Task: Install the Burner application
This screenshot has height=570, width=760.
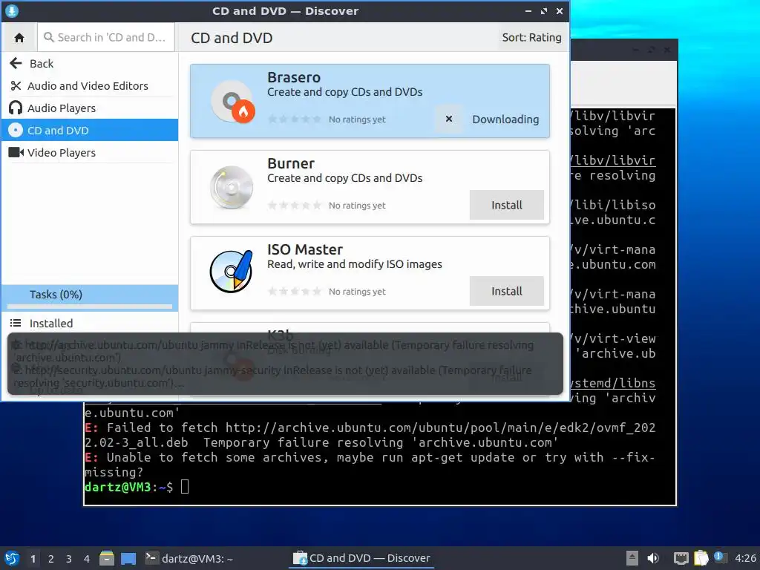Action: point(506,205)
